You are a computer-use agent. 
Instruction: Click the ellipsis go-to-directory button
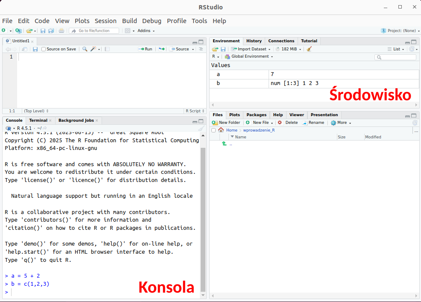tap(416, 131)
